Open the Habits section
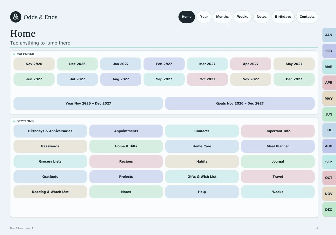The image size is (336, 235). [202, 162]
